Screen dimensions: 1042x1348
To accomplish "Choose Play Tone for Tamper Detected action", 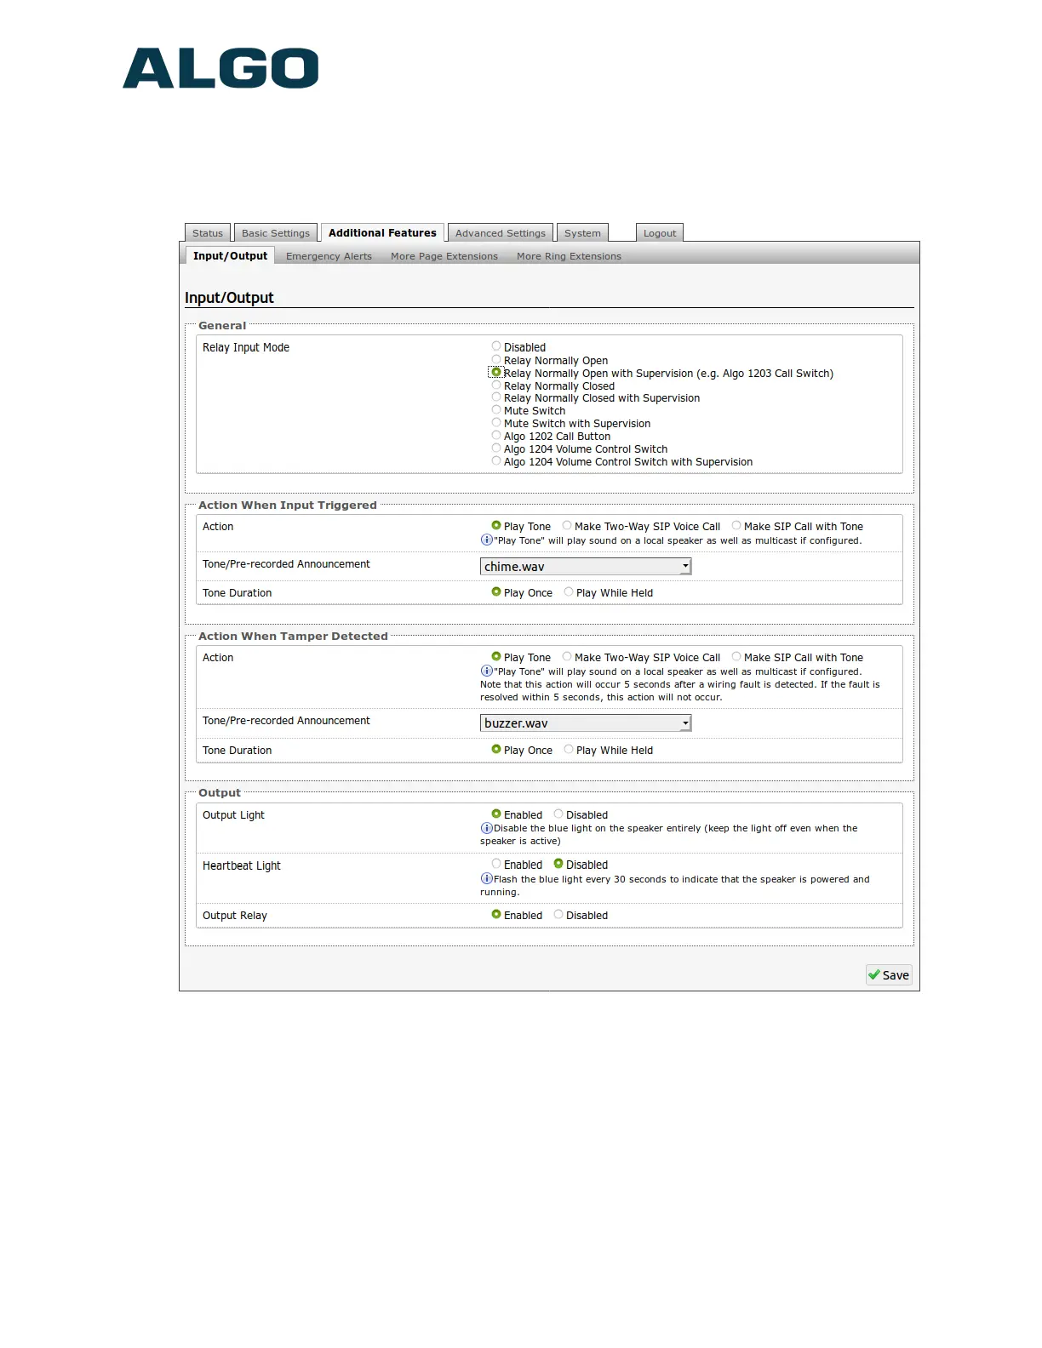I will pos(496,656).
